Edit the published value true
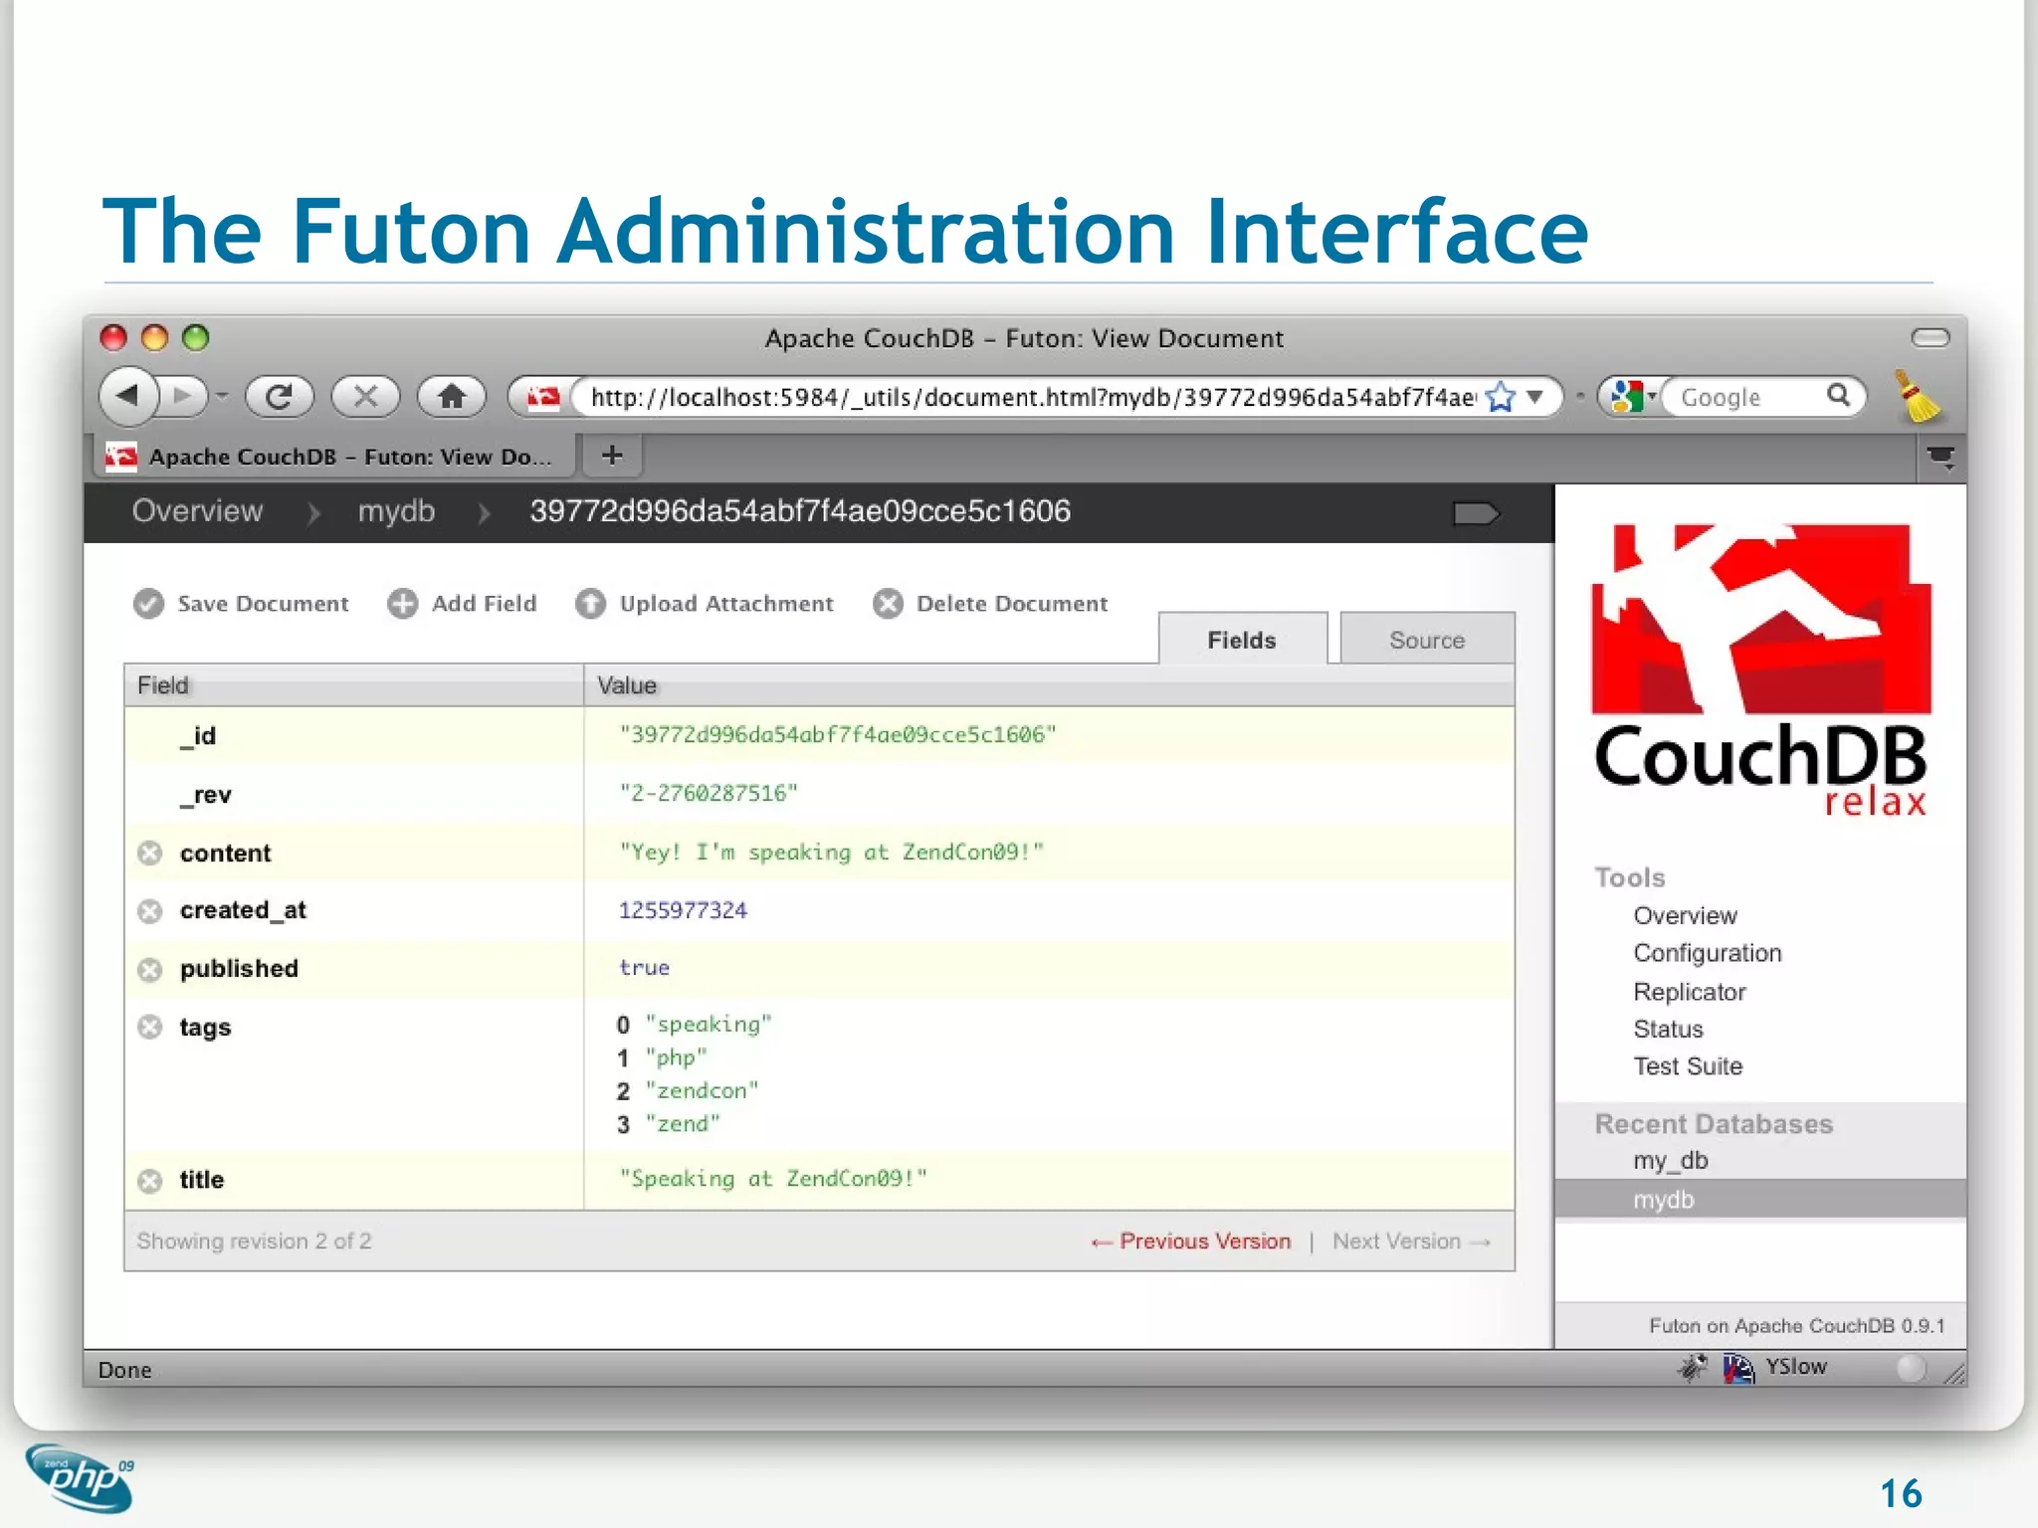 (x=644, y=968)
